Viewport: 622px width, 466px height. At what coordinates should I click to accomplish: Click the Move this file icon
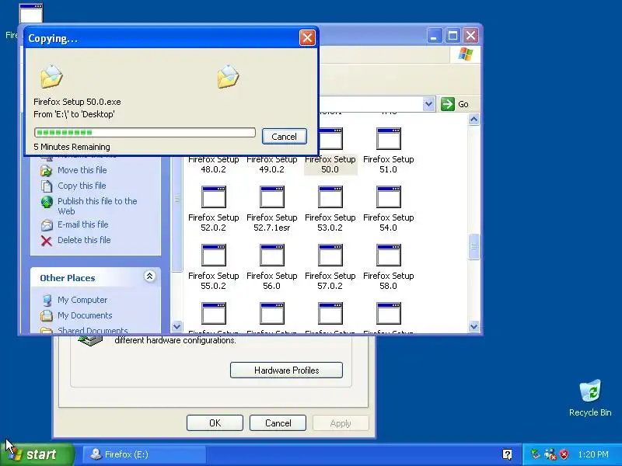(x=47, y=171)
